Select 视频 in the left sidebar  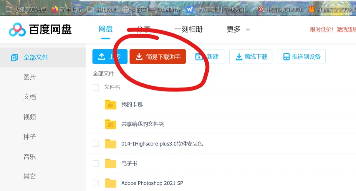(x=29, y=117)
